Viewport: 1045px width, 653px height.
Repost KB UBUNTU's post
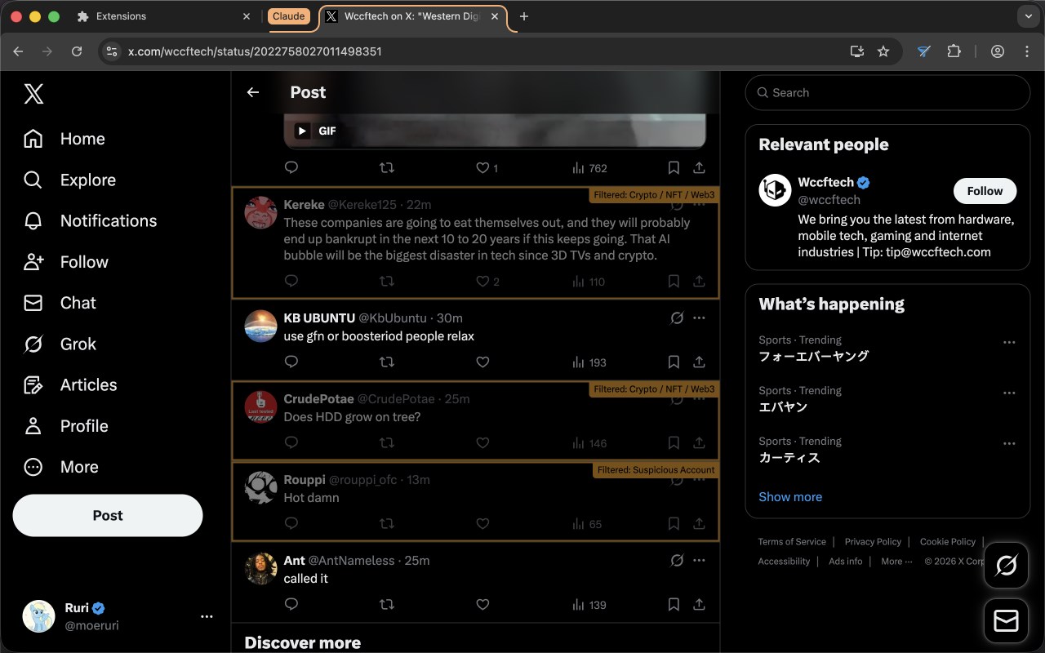tap(387, 362)
